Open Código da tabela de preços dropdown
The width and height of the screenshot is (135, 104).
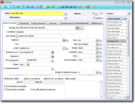[x=97, y=73]
